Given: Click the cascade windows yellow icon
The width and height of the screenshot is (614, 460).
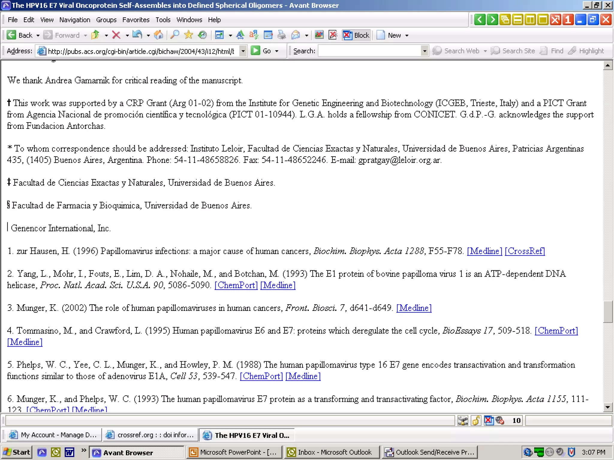Looking at the screenshot, I should 505,20.
